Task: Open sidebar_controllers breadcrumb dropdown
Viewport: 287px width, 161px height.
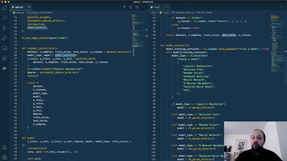Action: (42, 13)
